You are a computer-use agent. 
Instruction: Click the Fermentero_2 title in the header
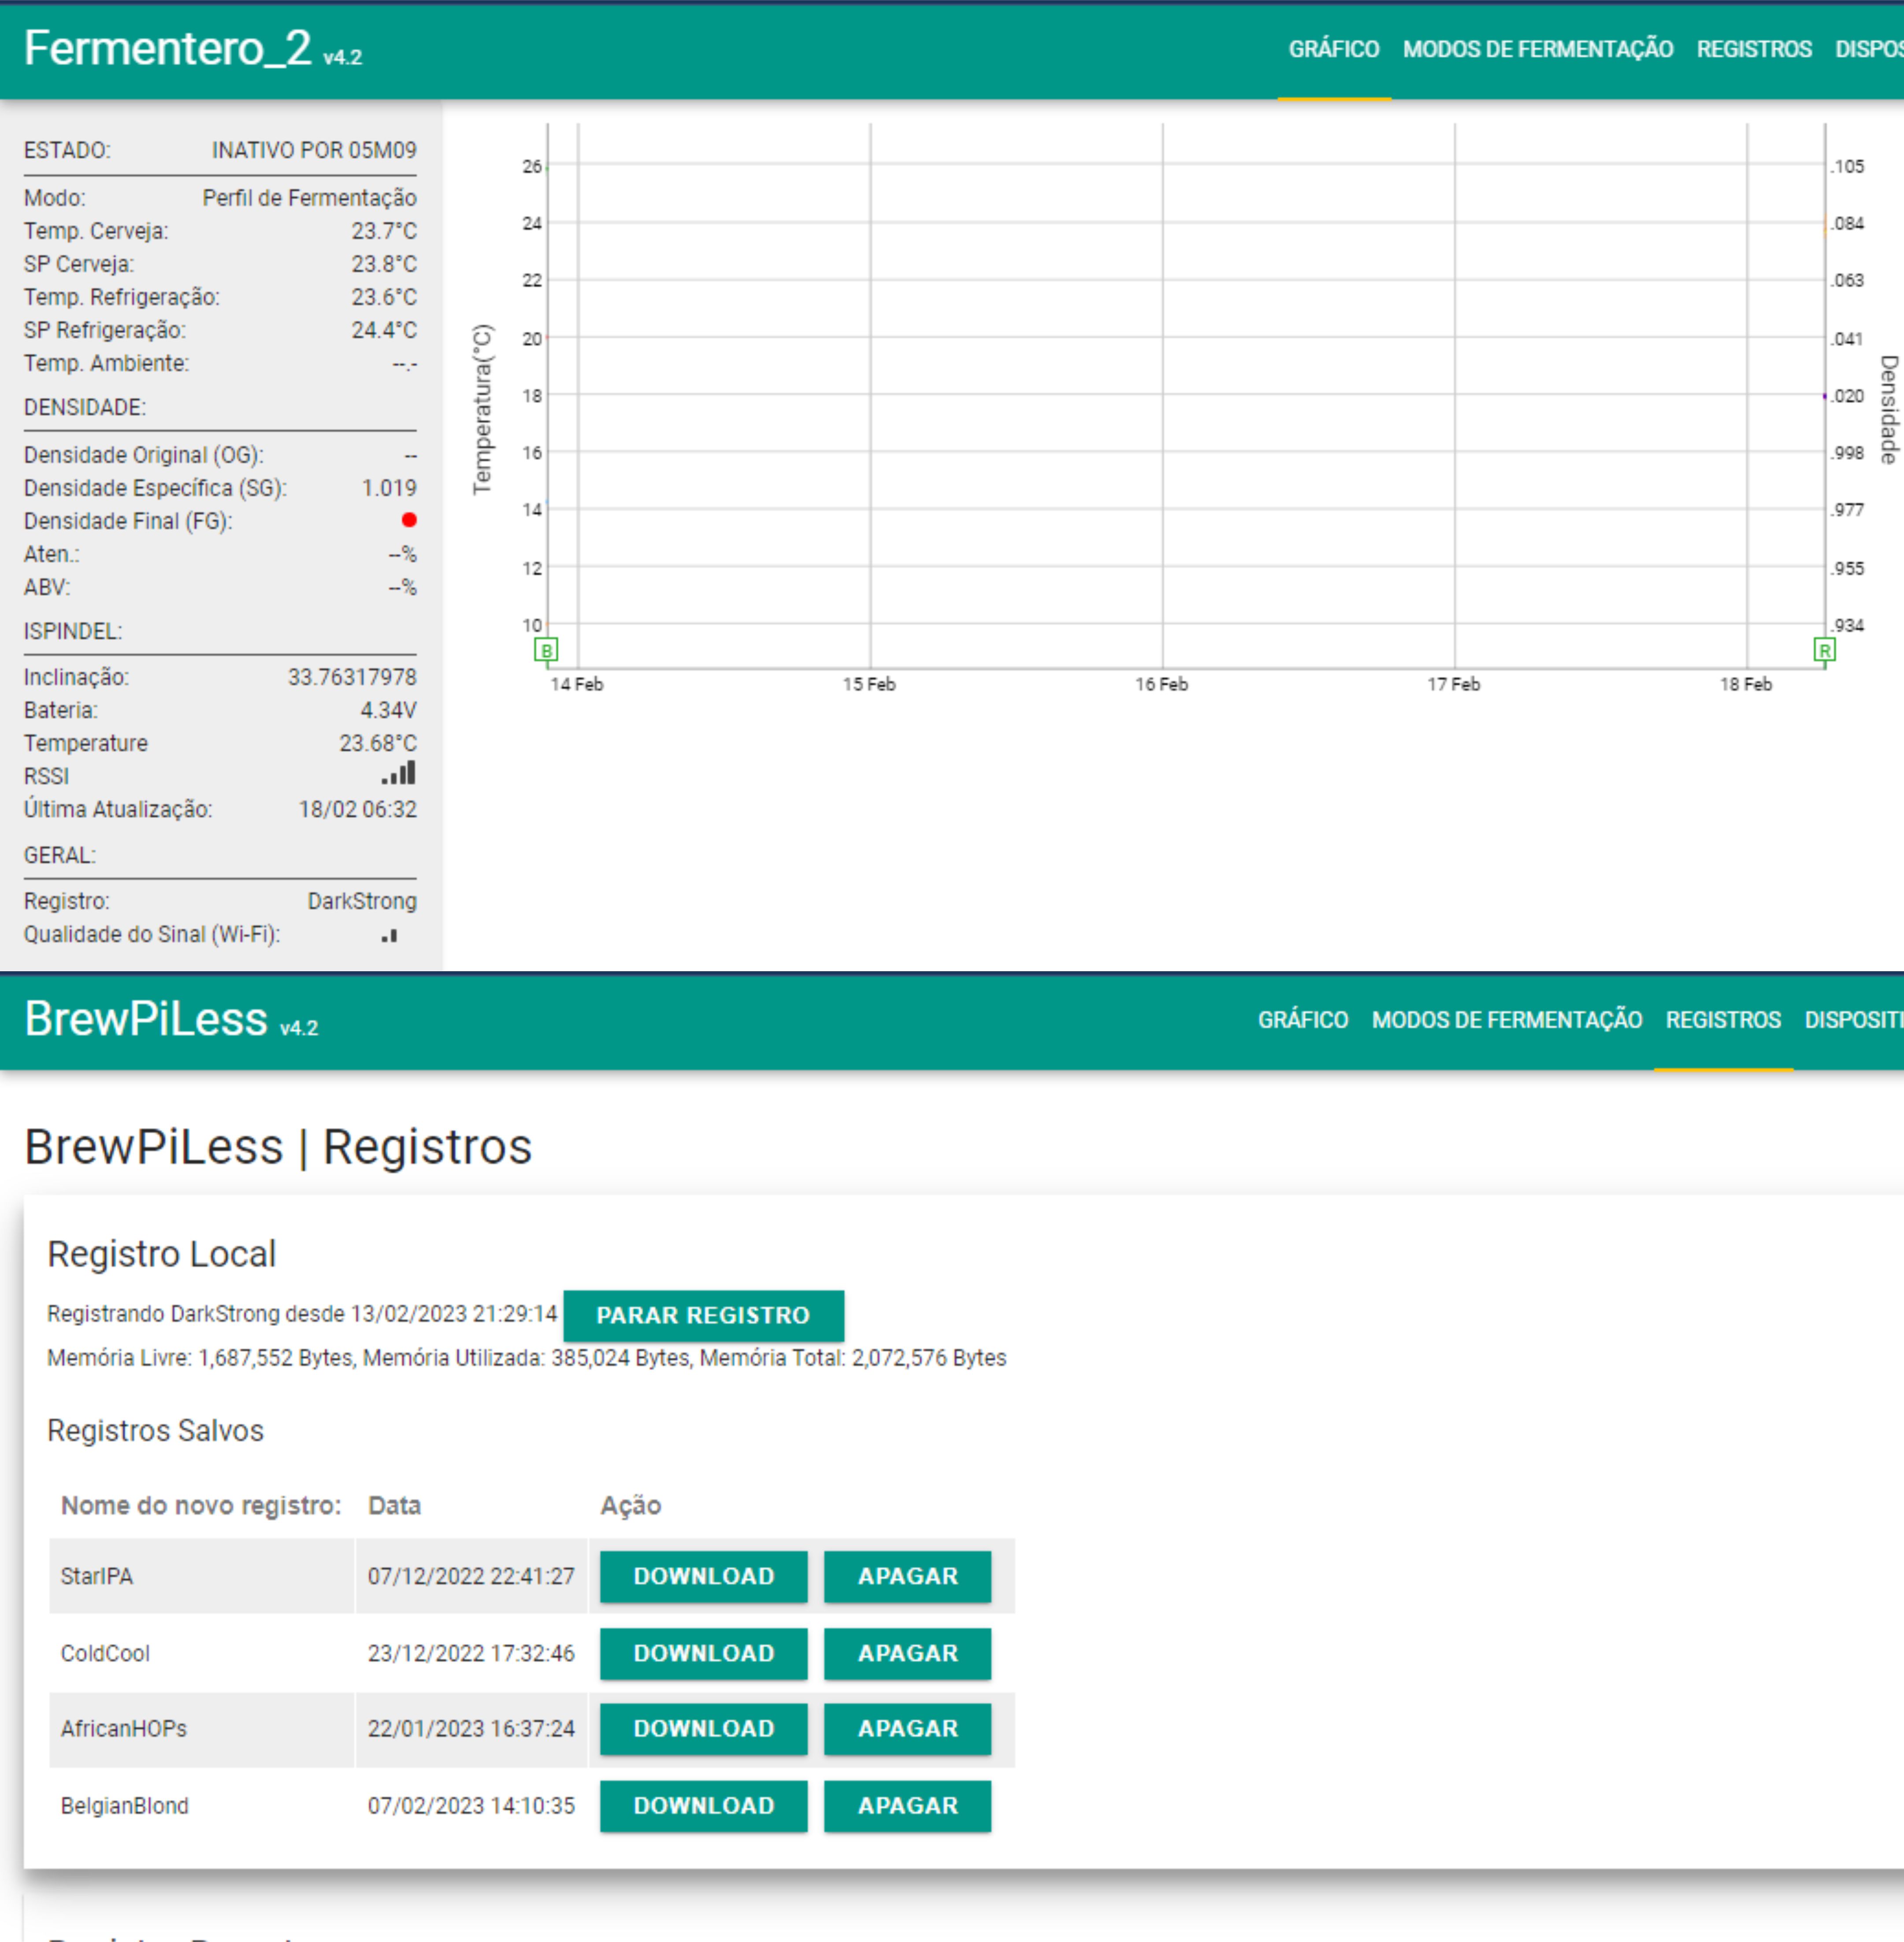[168, 48]
